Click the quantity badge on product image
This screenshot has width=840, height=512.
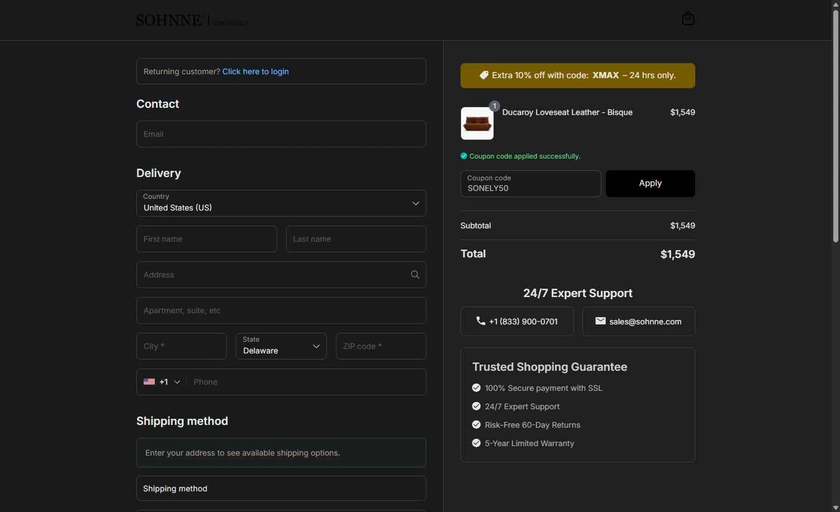[495, 106]
